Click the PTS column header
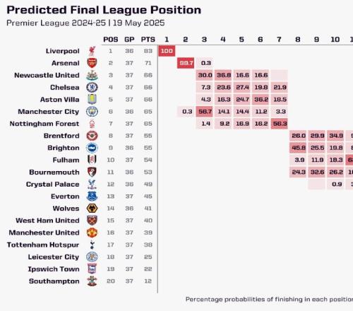Screen dimensions: 353x311 click(148, 40)
